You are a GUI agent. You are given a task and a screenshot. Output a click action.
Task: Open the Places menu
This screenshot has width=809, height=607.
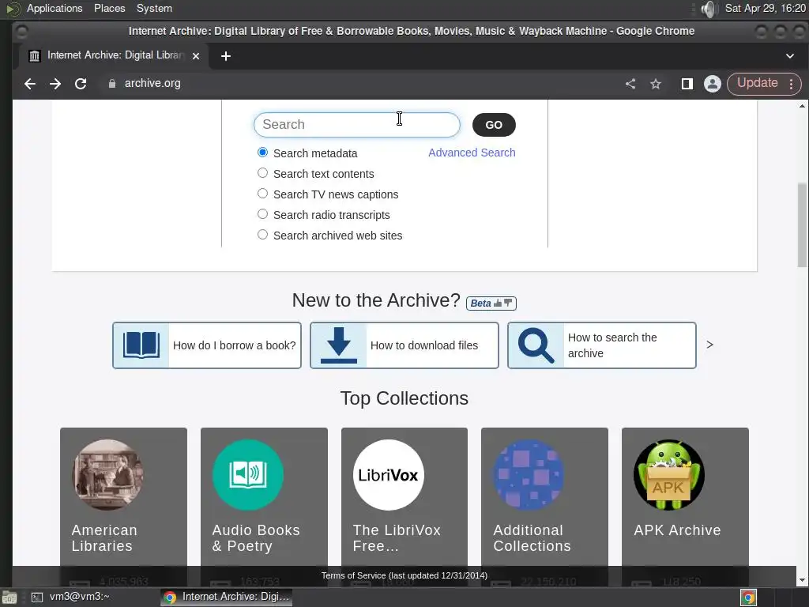pos(109,9)
